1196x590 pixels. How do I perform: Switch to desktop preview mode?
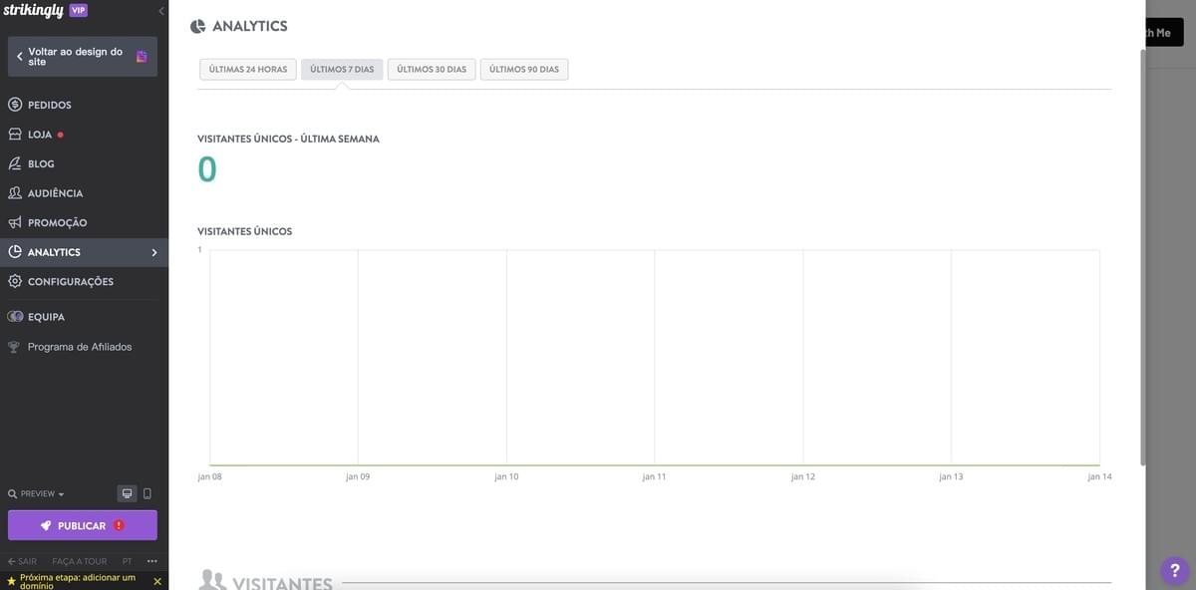[x=126, y=492]
